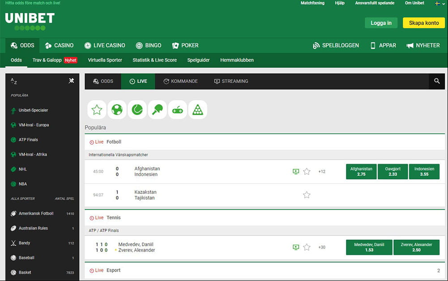This screenshot has height=281, width=448.
Task: Show +12 more markets for Afghanistan match
Action: point(322,172)
